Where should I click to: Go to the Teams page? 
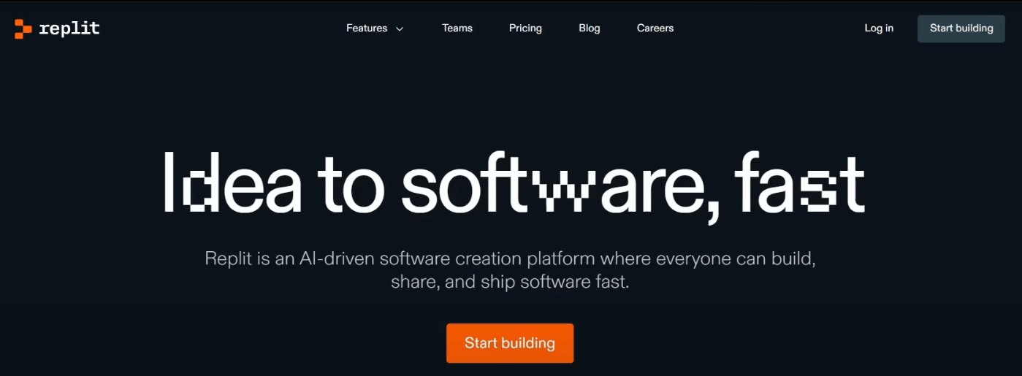(457, 28)
